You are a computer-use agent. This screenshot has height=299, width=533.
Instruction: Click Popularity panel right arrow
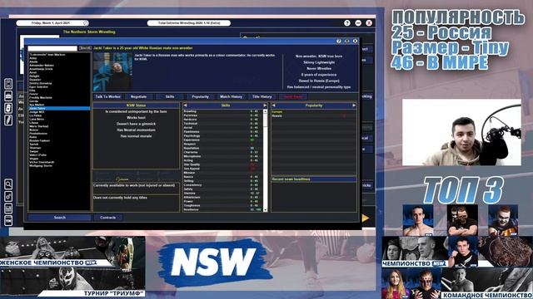pyautogui.click(x=354, y=105)
